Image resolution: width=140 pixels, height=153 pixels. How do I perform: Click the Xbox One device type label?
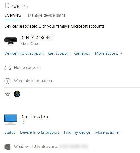[29, 44]
